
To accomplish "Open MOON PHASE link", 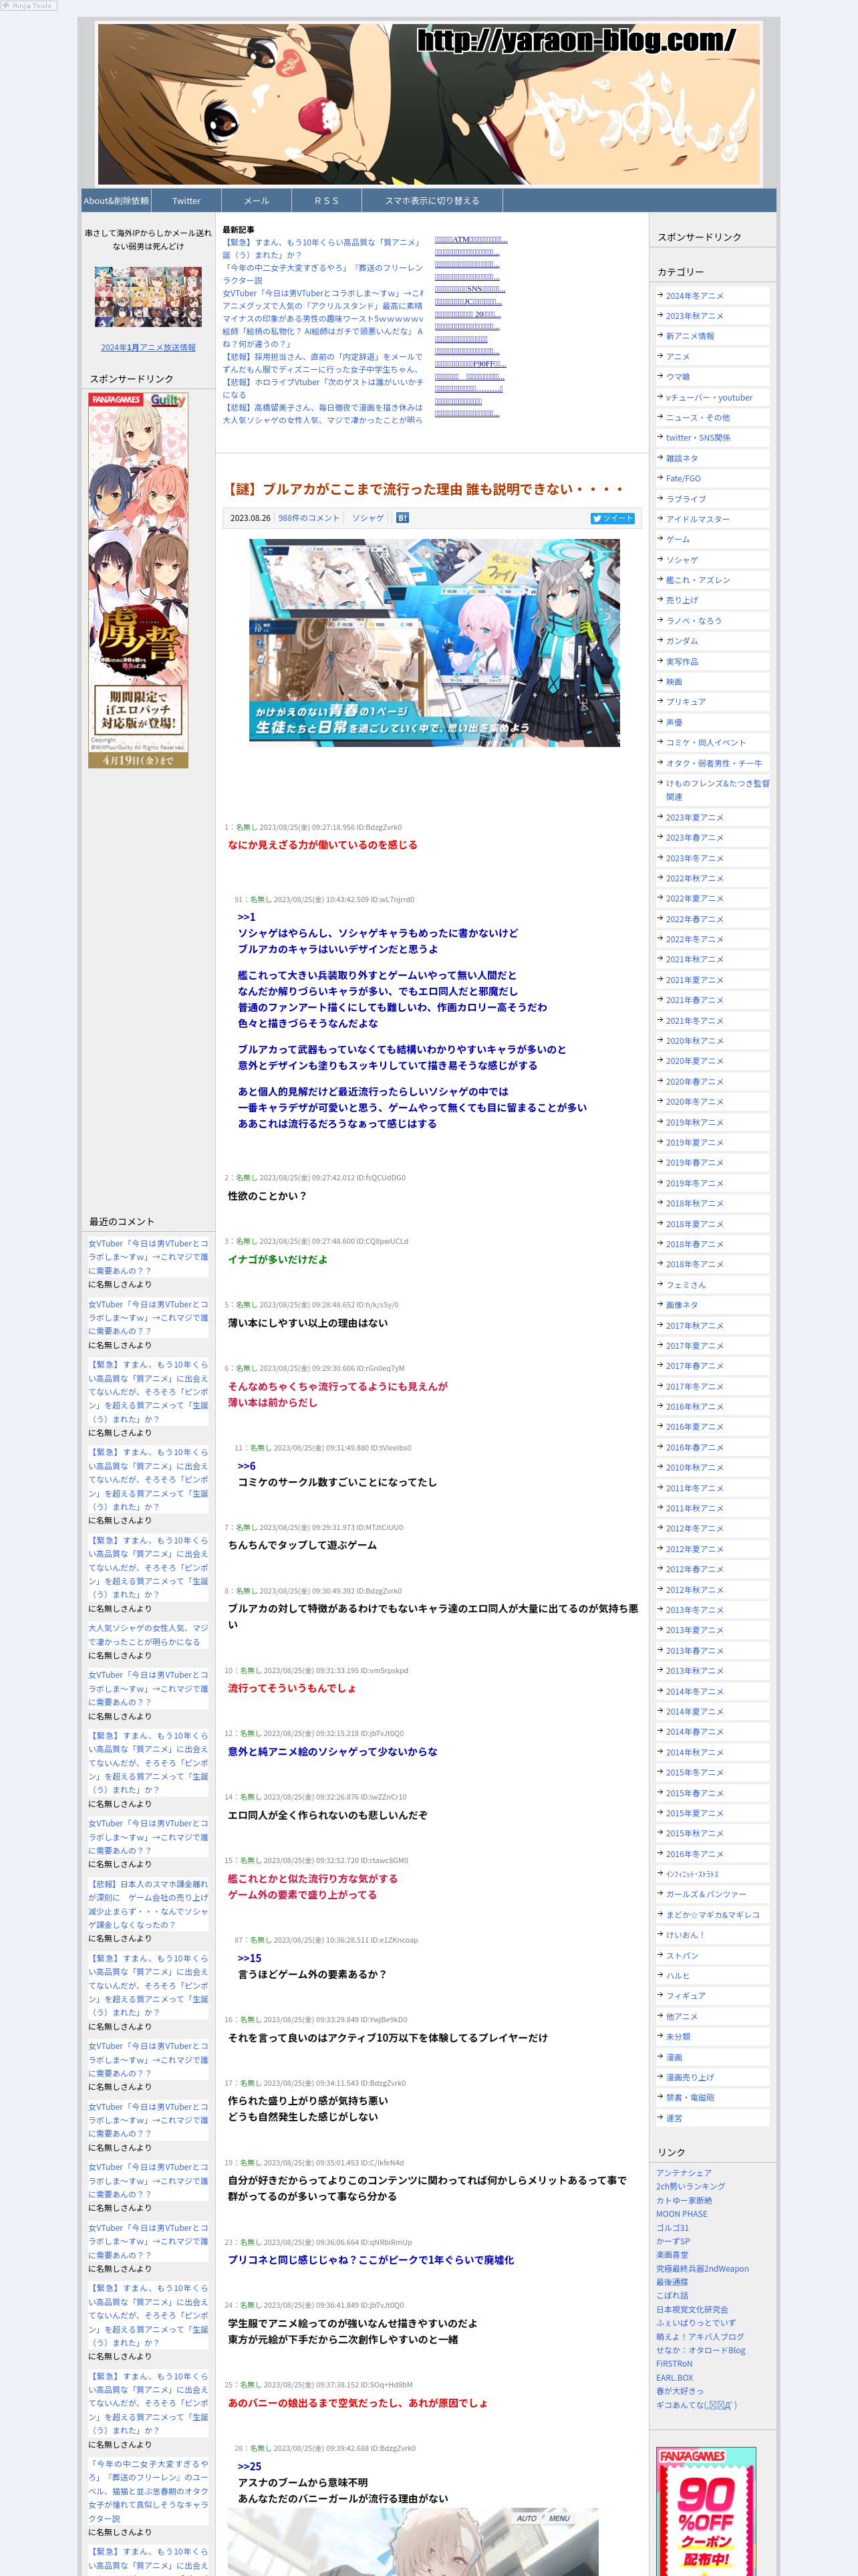I will pos(681,2214).
